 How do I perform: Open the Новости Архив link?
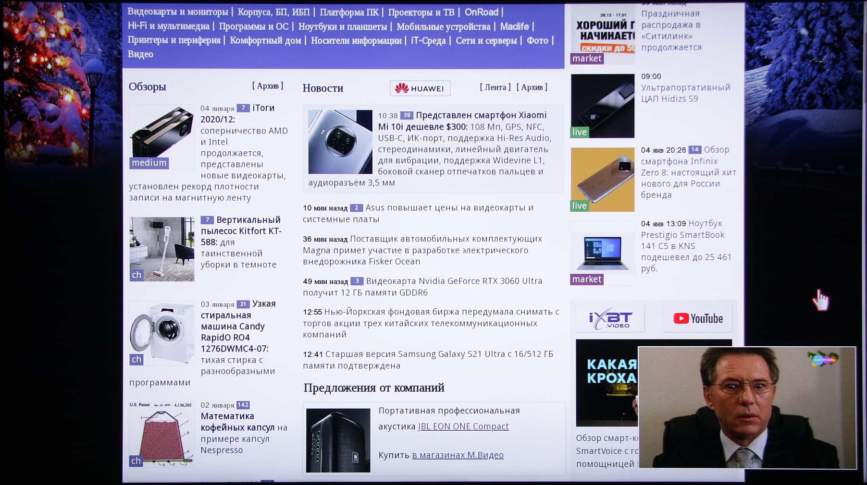(532, 87)
